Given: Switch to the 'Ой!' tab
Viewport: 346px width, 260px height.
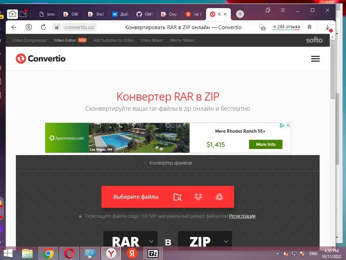Looking at the screenshot, I should 71,14.
